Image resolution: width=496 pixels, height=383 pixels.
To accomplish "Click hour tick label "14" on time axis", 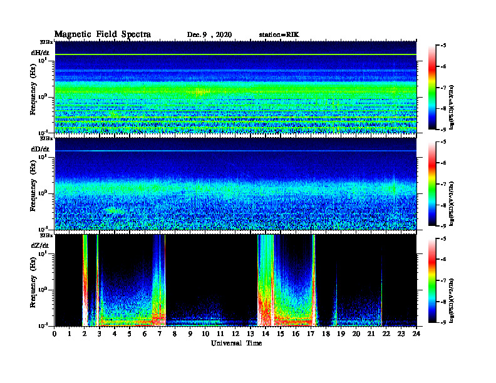I will (x=266, y=334).
